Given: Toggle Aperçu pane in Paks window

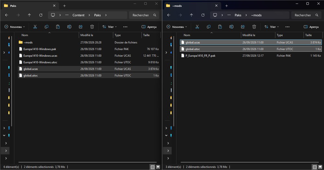Looking at the screenshot, I should coord(149,27).
